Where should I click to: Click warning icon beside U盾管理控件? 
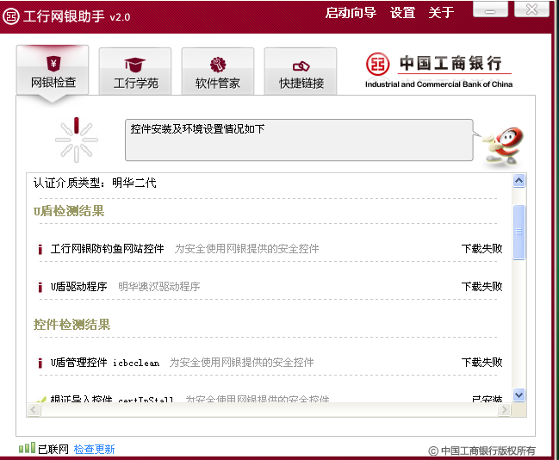pos(40,363)
